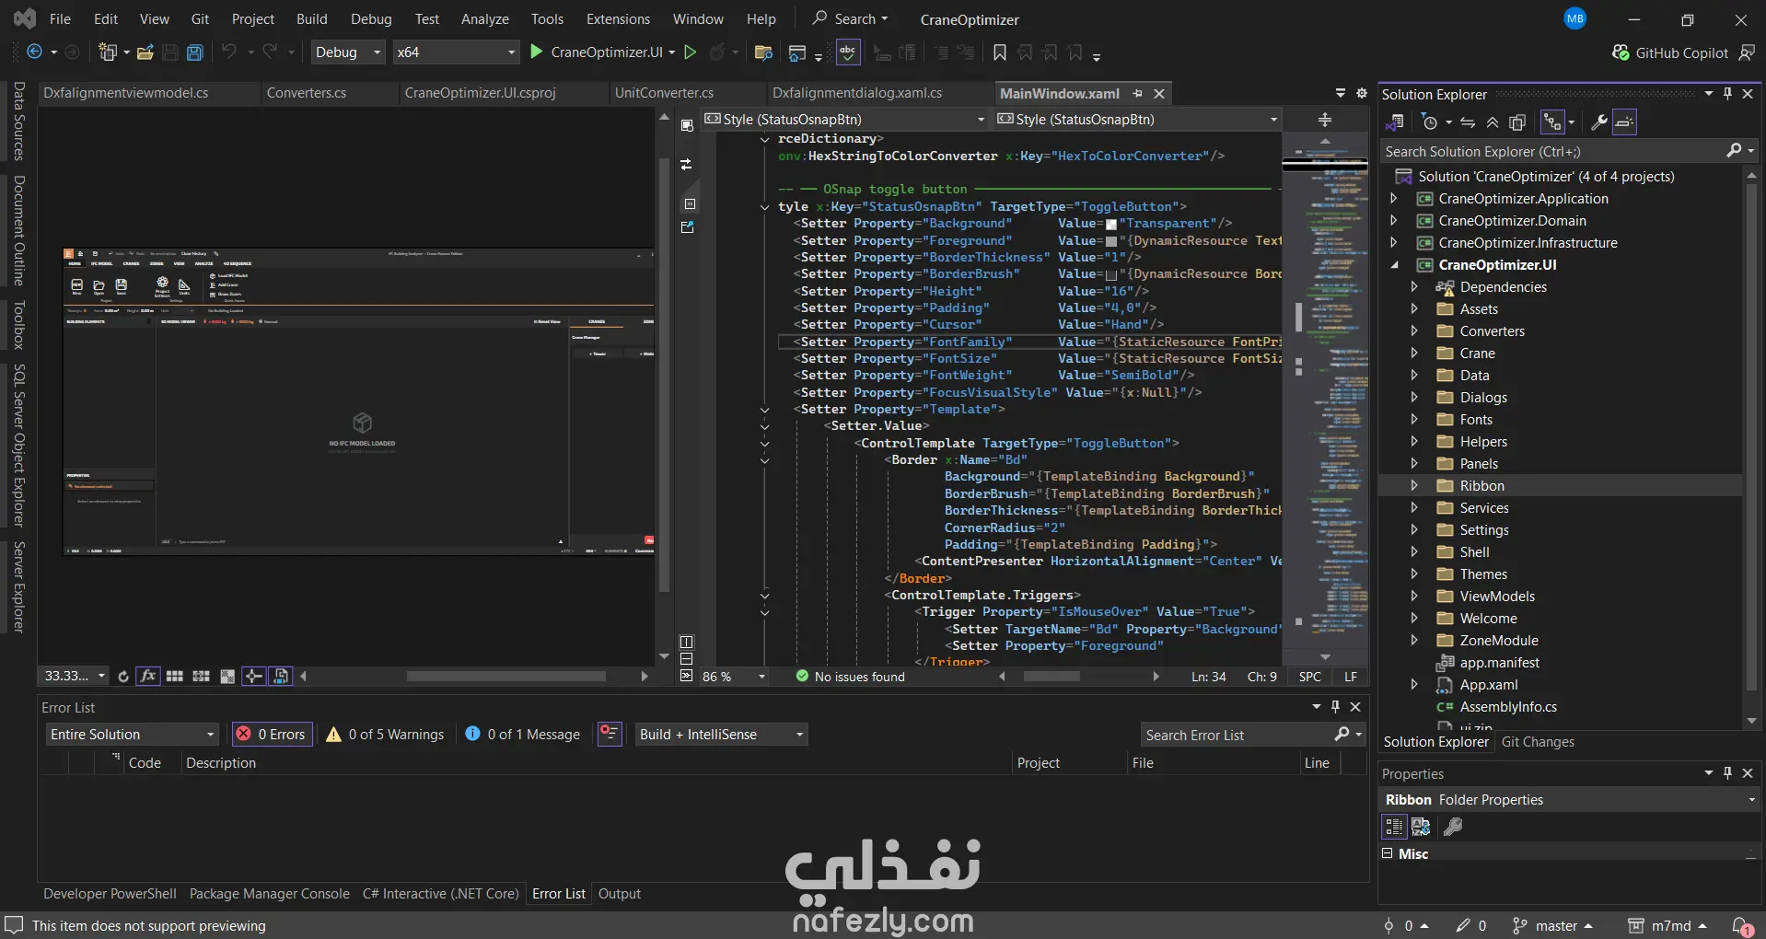Open file using the Open File icon
Viewport: 1766px width, 939px height.
coord(145,52)
